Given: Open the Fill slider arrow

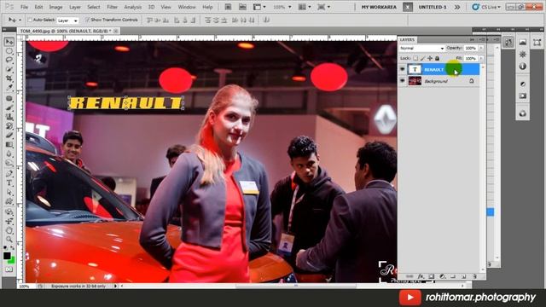Looking at the screenshot, I should pyautogui.click(x=481, y=59).
